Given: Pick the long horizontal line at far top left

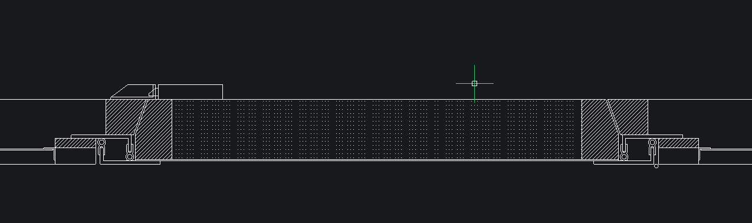Looking at the screenshot, I should pos(53,100).
